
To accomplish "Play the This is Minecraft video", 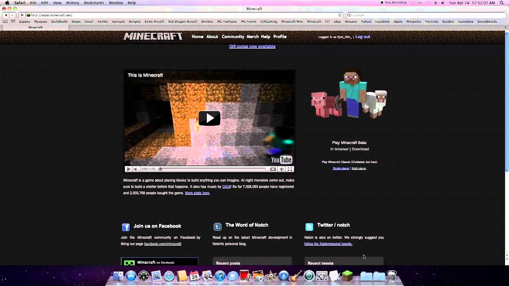I will click(209, 118).
